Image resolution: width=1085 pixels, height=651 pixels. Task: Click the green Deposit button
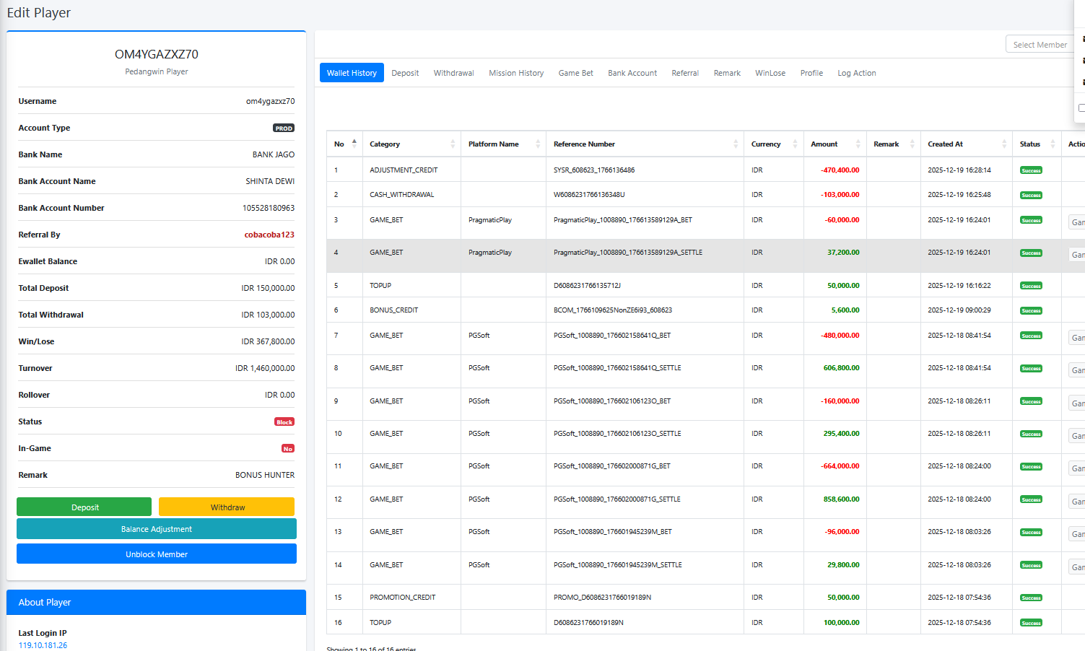click(x=84, y=507)
